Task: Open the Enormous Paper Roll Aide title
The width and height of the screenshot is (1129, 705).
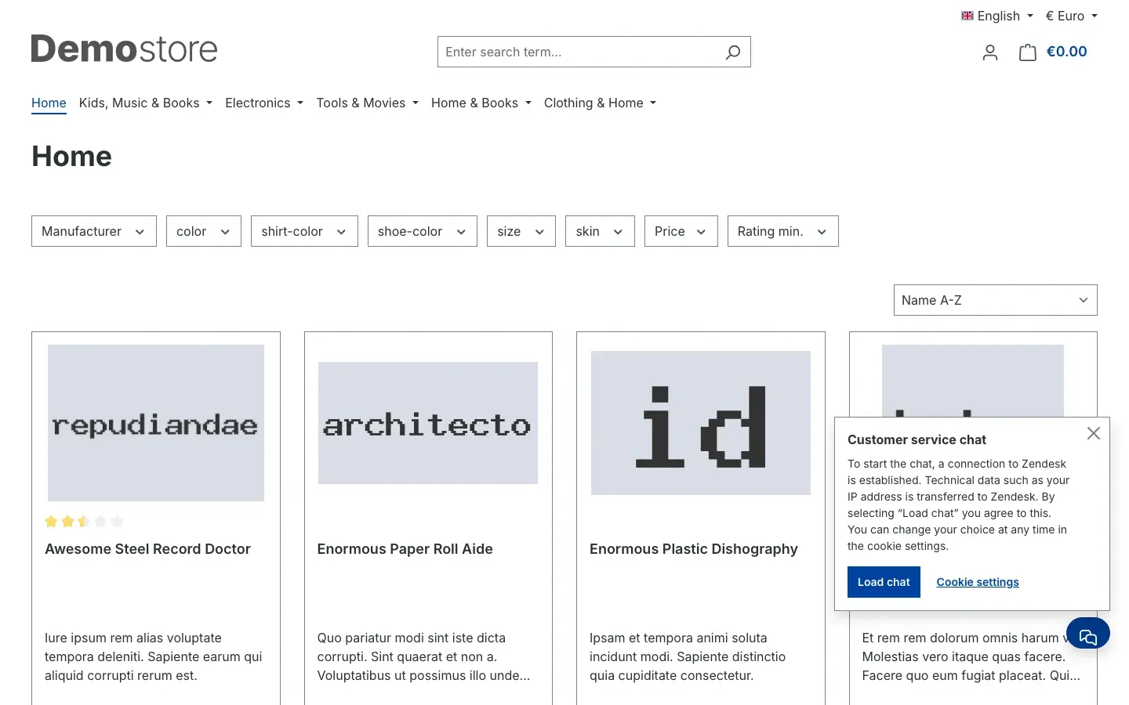Action: pyautogui.click(x=405, y=549)
